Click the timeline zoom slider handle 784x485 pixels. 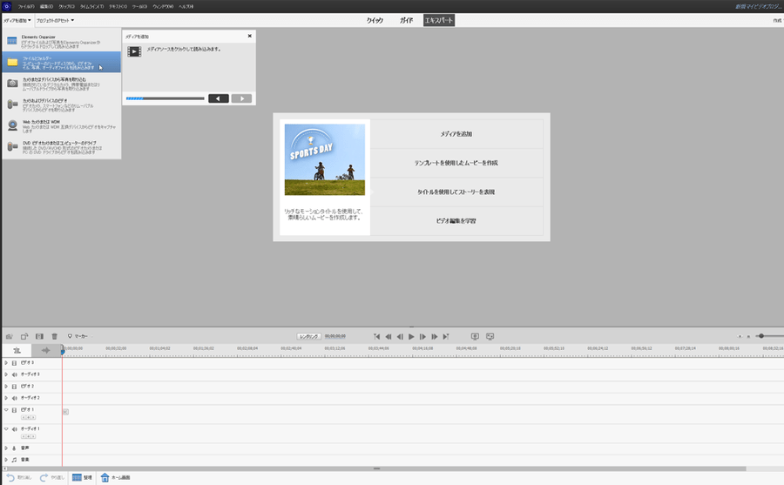coord(761,336)
